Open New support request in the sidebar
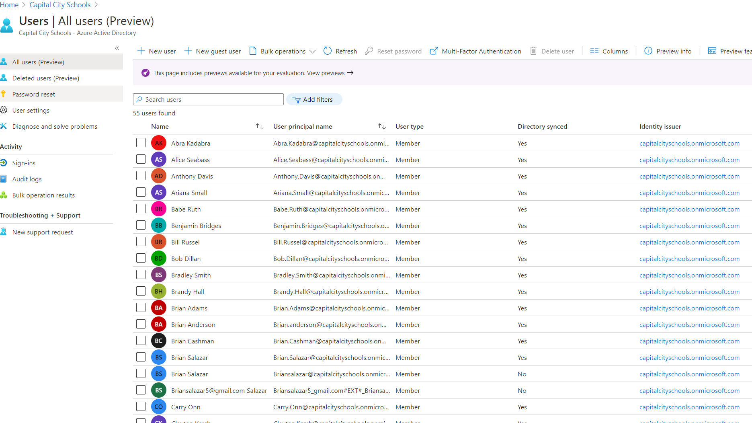The width and height of the screenshot is (752, 423). [61, 232]
